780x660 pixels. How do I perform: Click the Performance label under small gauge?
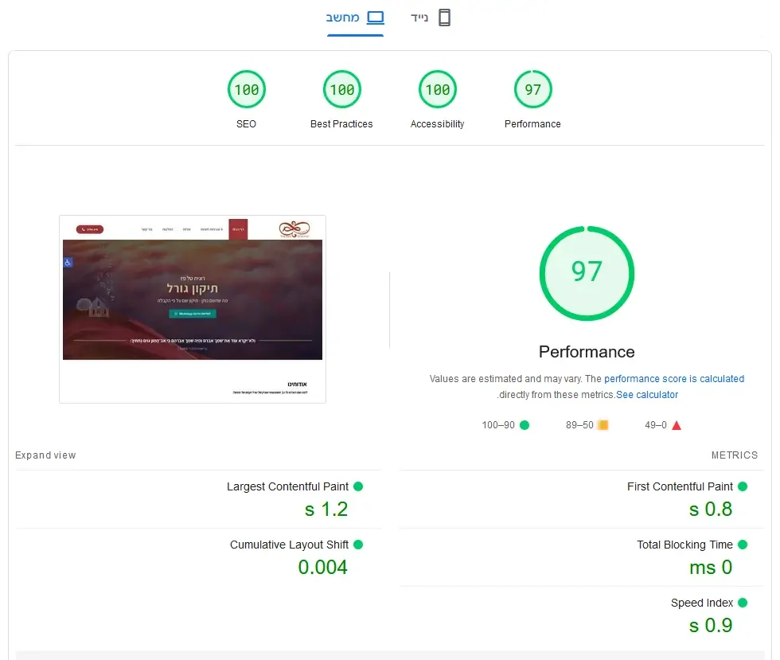[532, 124]
